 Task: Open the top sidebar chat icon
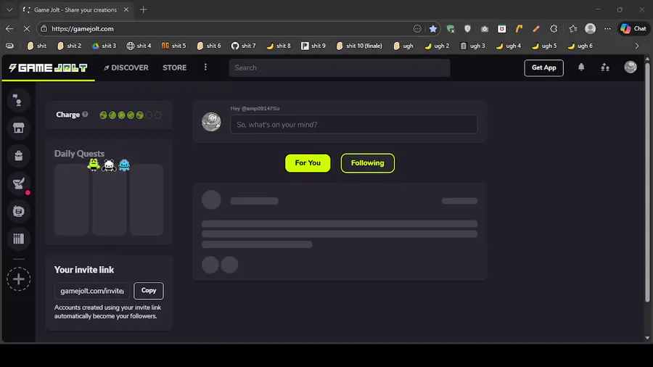(18, 100)
